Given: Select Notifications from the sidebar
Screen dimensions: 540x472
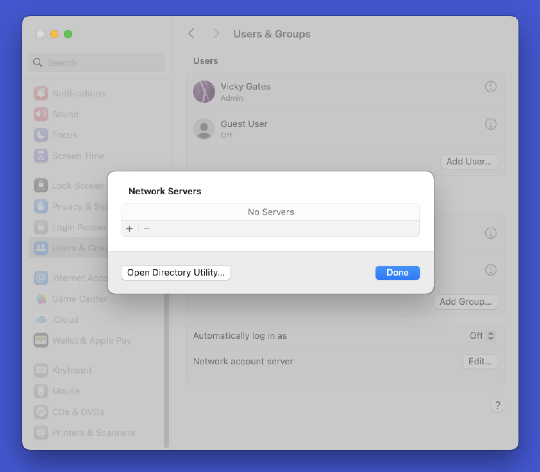Looking at the screenshot, I should 78,93.
